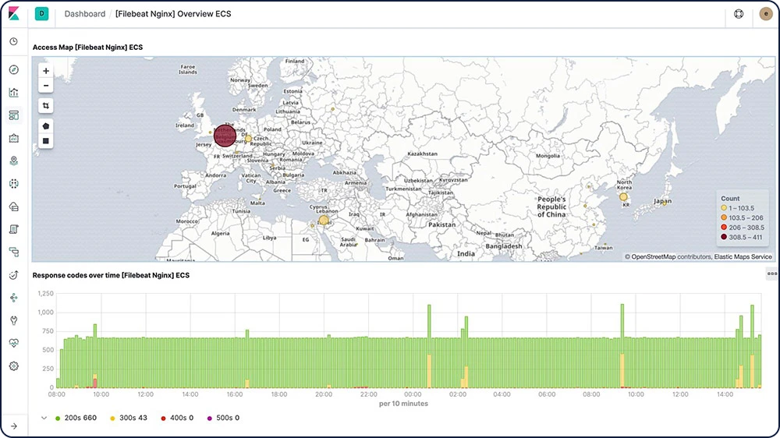Open Stack Monitoring heartbeat icon
Viewport: 780px width, 438px height.
point(14,343)
